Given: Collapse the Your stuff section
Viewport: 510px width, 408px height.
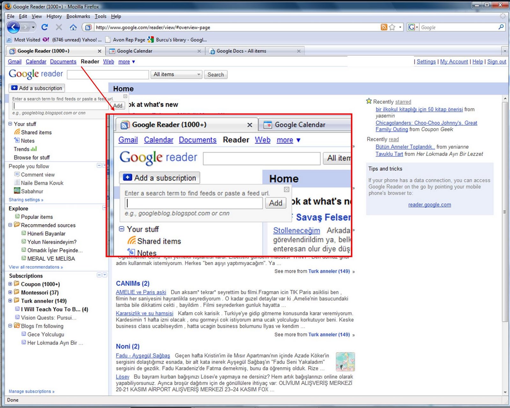Looking at the screenshot, I should click(10, 124).
